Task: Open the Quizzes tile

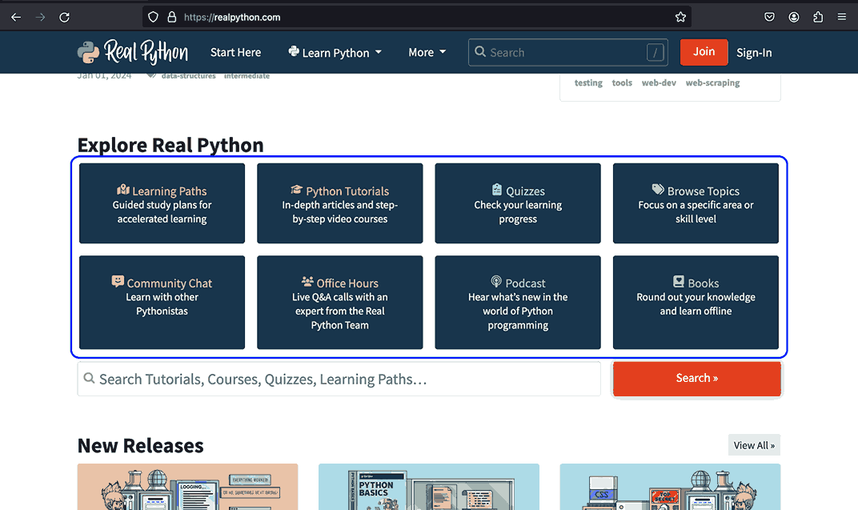Action: tap(518, 203)
